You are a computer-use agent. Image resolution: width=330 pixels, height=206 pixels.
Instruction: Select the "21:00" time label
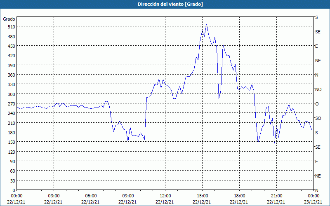click(276, 196)
